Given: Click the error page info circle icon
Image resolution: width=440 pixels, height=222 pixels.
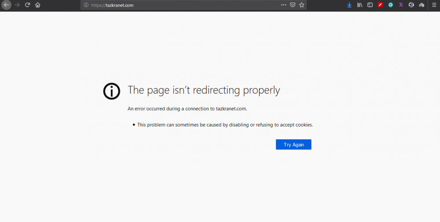Looking at the screenshot, I should pyautogui.click(x=112, y=91).
